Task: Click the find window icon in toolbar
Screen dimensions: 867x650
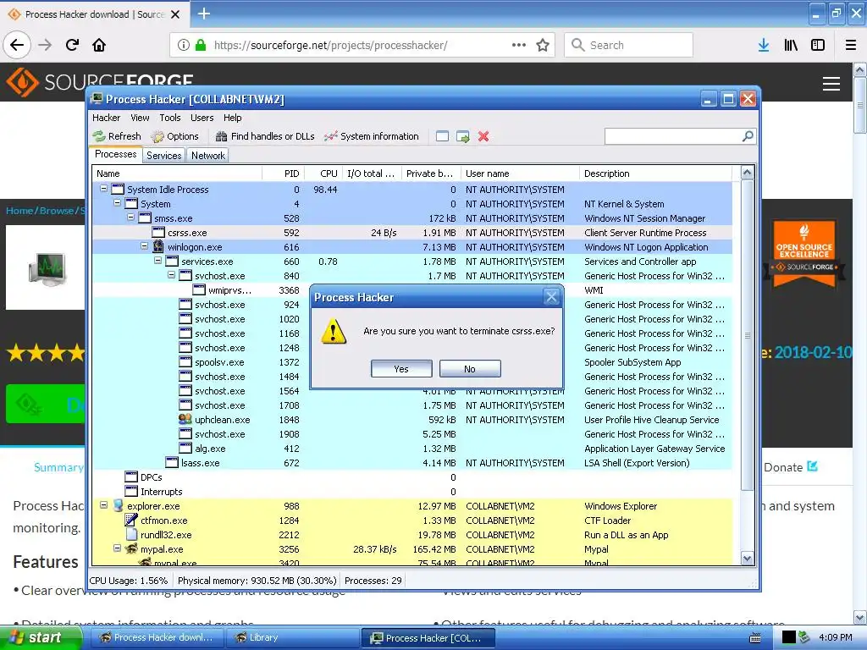Action: coord(442,136)
